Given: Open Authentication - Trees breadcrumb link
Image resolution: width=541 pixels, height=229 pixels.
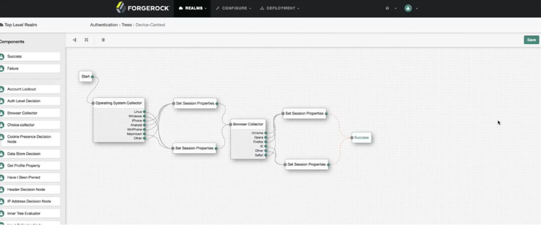Looking at the screenshot, I should [111, 25].
